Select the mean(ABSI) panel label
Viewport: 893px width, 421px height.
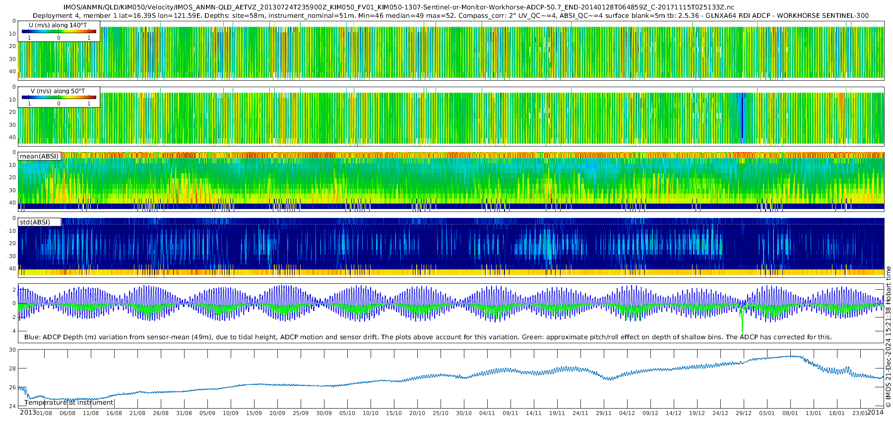click(39, 156)
